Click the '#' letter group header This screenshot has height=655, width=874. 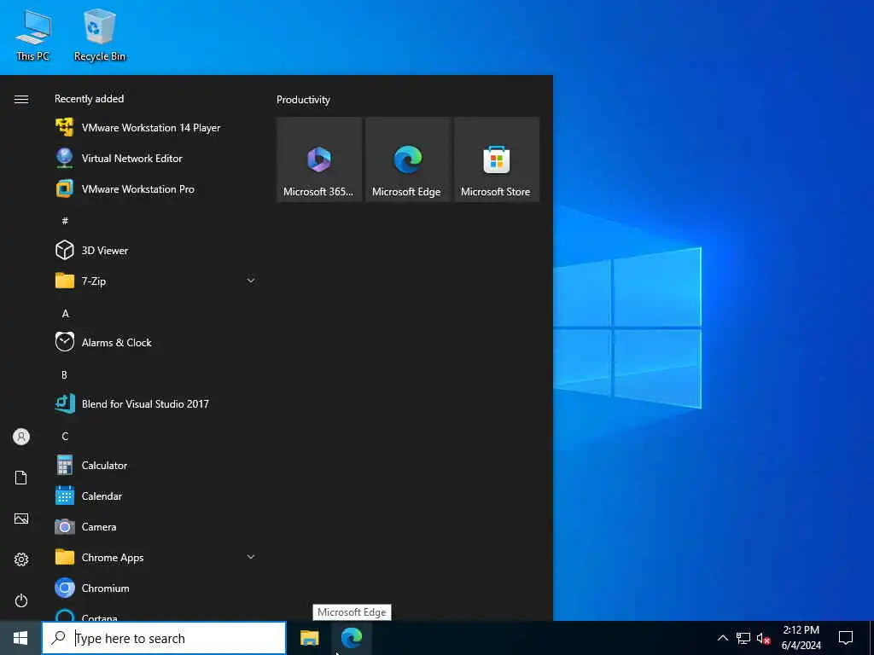tap(65, 221)
